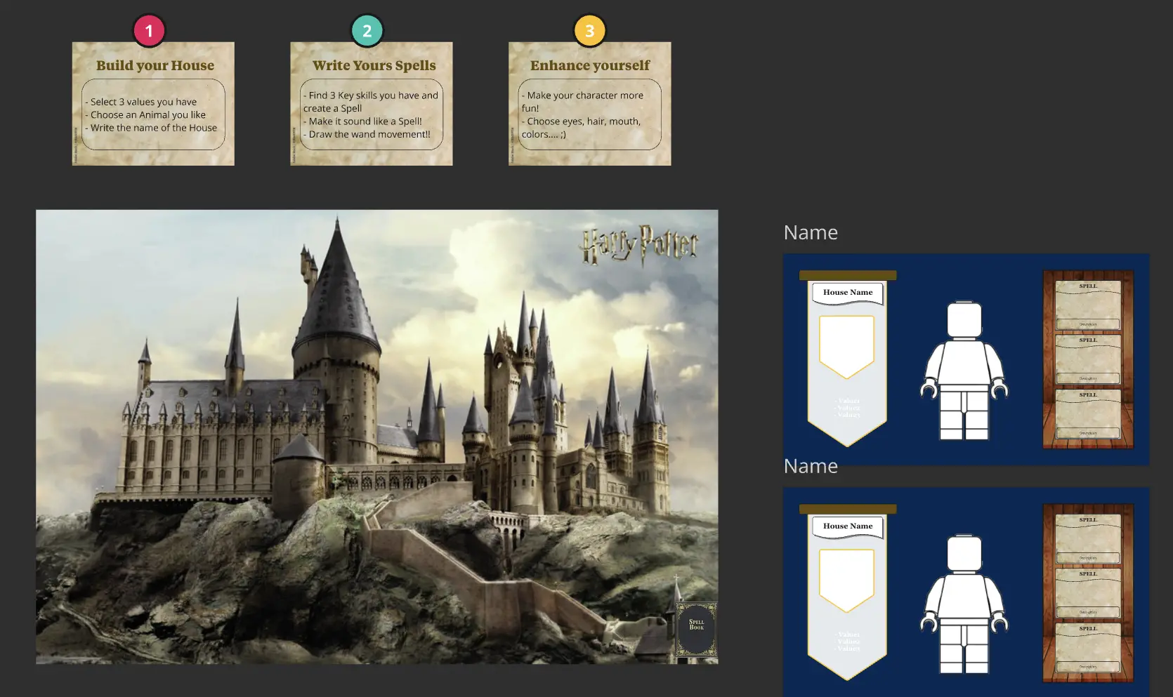This screenshot has height=697, width=1173.
Task: Select the LEGO minifigure in the top character sheet
Action: pyautogui.click(x=964, y=371)
